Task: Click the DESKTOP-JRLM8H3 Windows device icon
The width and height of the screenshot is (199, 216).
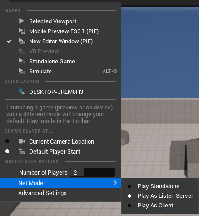Action: point(21,92)
